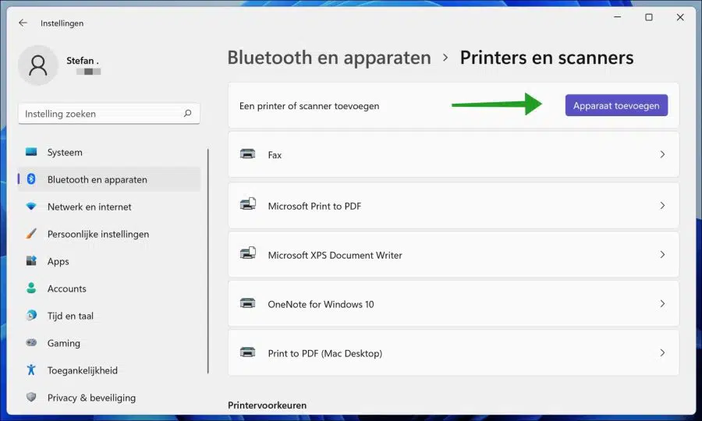702x421 pixels.
Task: Click the Printervoorkeuren heading
Action: point(267,405)
